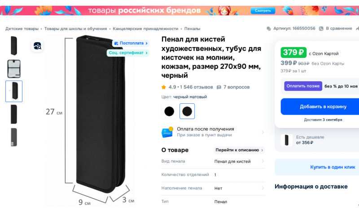The image size is (359, 208).
Task: Open the Детские товары breadcrumb
Action: (22, 29)
